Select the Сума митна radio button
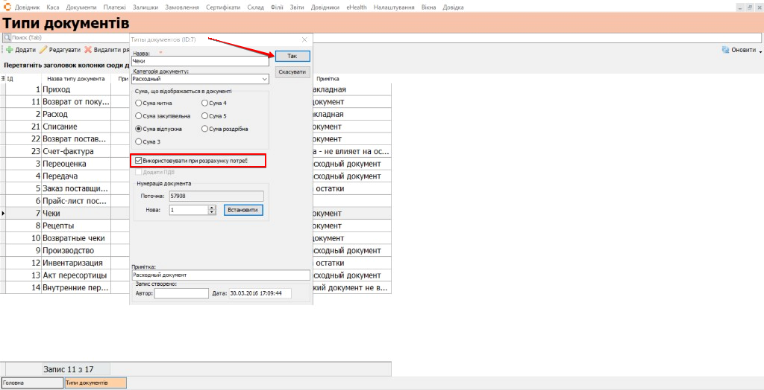The height and width of the screenshot is (390, 764). pos(139,103)
